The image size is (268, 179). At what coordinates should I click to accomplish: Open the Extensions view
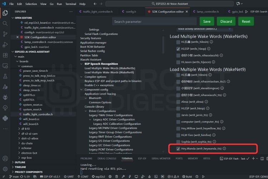(x=5, y=55)
